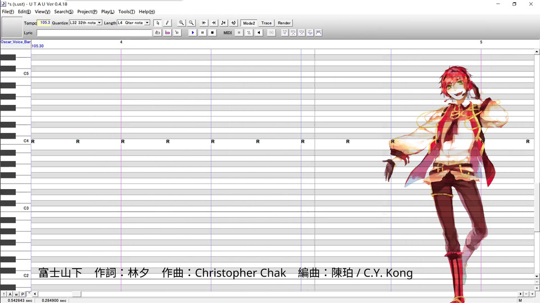Click the fifth envelope-tool icon
Screen dimensions: 540x303
coord(318,33)
